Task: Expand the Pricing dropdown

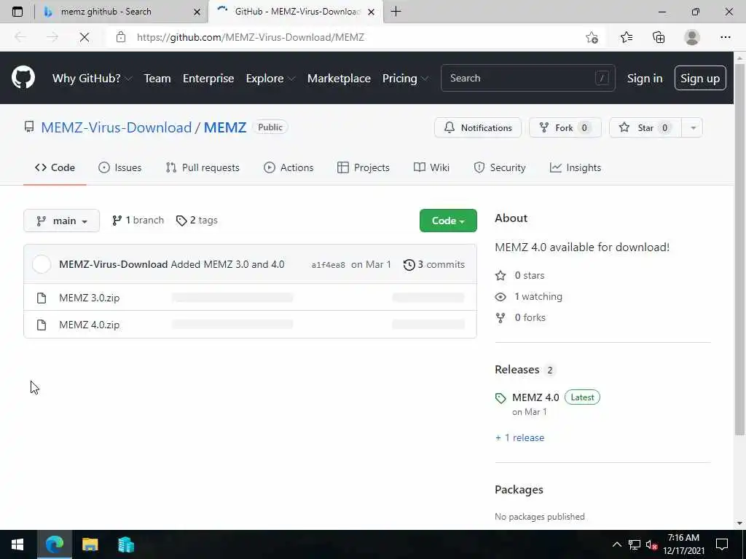Action: pos(405,78)
